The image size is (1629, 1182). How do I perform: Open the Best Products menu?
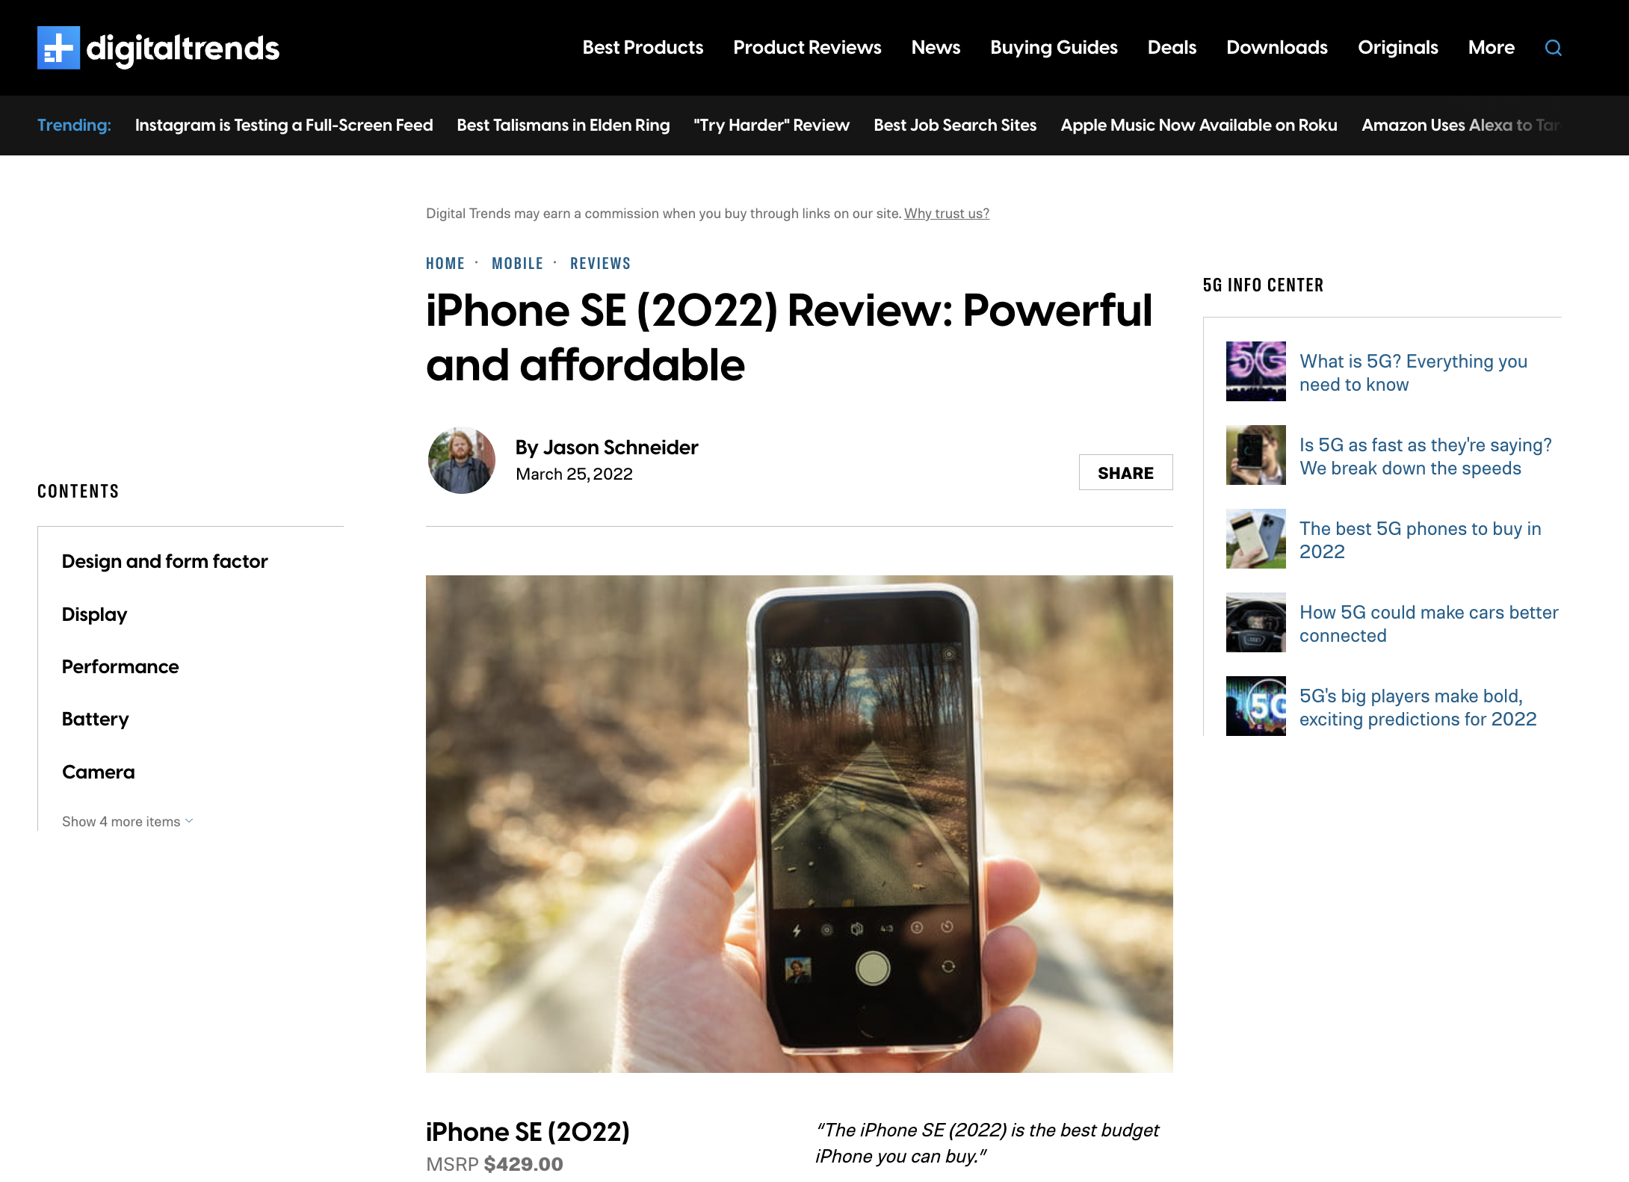point(643,48)
